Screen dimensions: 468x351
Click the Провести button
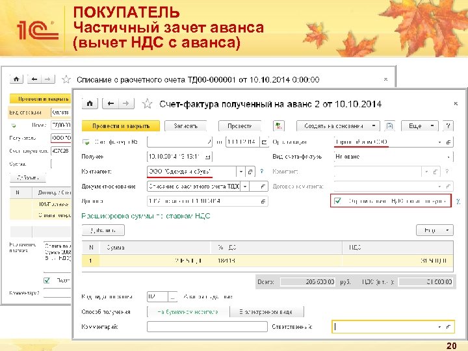[240, 126]
